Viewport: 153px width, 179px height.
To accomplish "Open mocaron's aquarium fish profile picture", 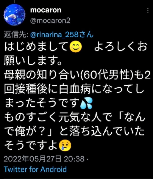I will pyautogui.click(x=14, y=15).
